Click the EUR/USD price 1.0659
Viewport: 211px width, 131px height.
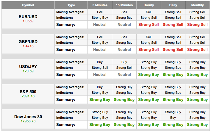pyautogui.click(x=28, y=21)
